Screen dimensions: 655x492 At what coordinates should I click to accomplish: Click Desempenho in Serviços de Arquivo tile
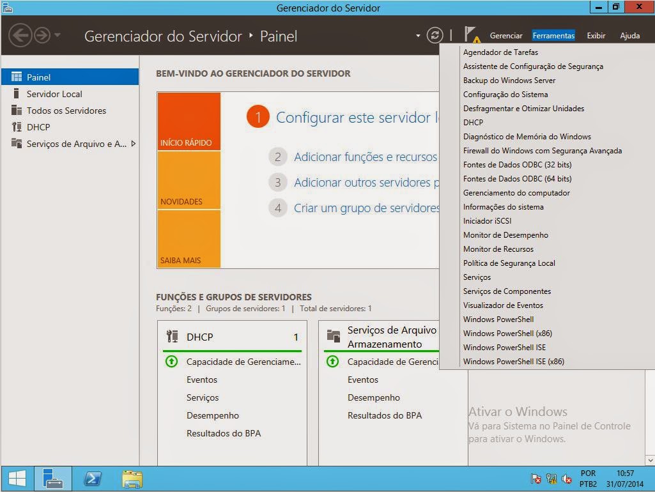coord(373,397)
